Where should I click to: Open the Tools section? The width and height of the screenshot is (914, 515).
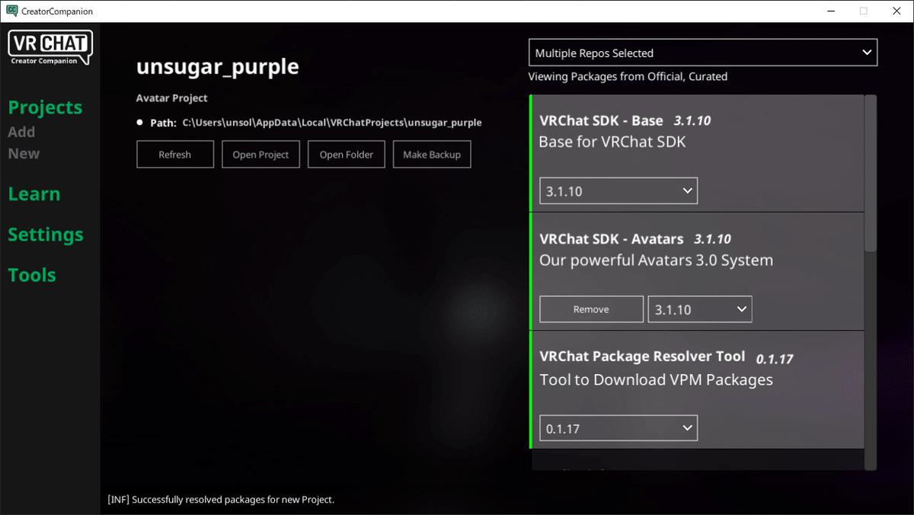click(x=31, y=275)
